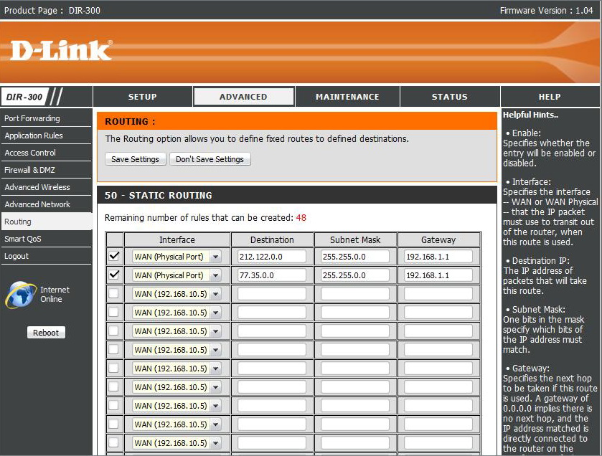Click Subnet Mask field of 77.35.0.0 route
602x456 pixels.
click(355, 275)
